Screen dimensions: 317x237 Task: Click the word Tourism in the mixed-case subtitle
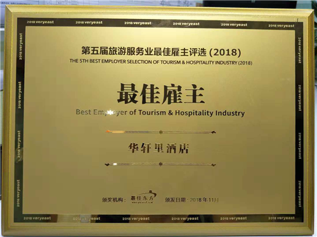click(152, 112)
